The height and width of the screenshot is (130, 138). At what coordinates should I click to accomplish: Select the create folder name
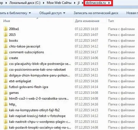coord(13,58)
